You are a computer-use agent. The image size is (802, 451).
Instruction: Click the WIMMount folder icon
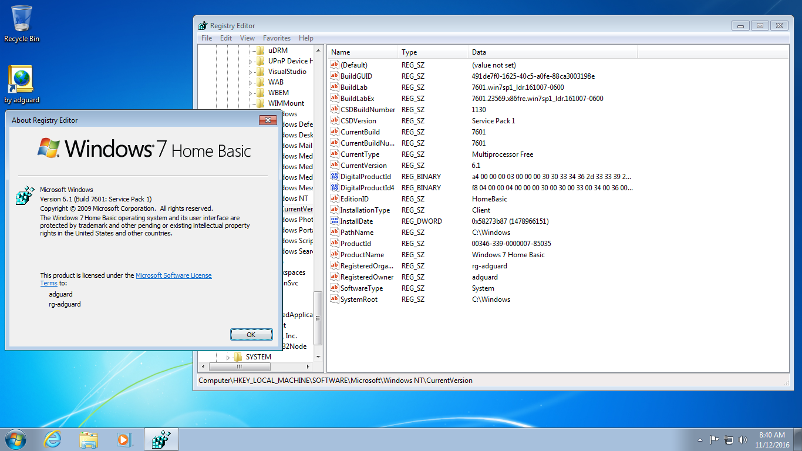click(x=261, y=103)
